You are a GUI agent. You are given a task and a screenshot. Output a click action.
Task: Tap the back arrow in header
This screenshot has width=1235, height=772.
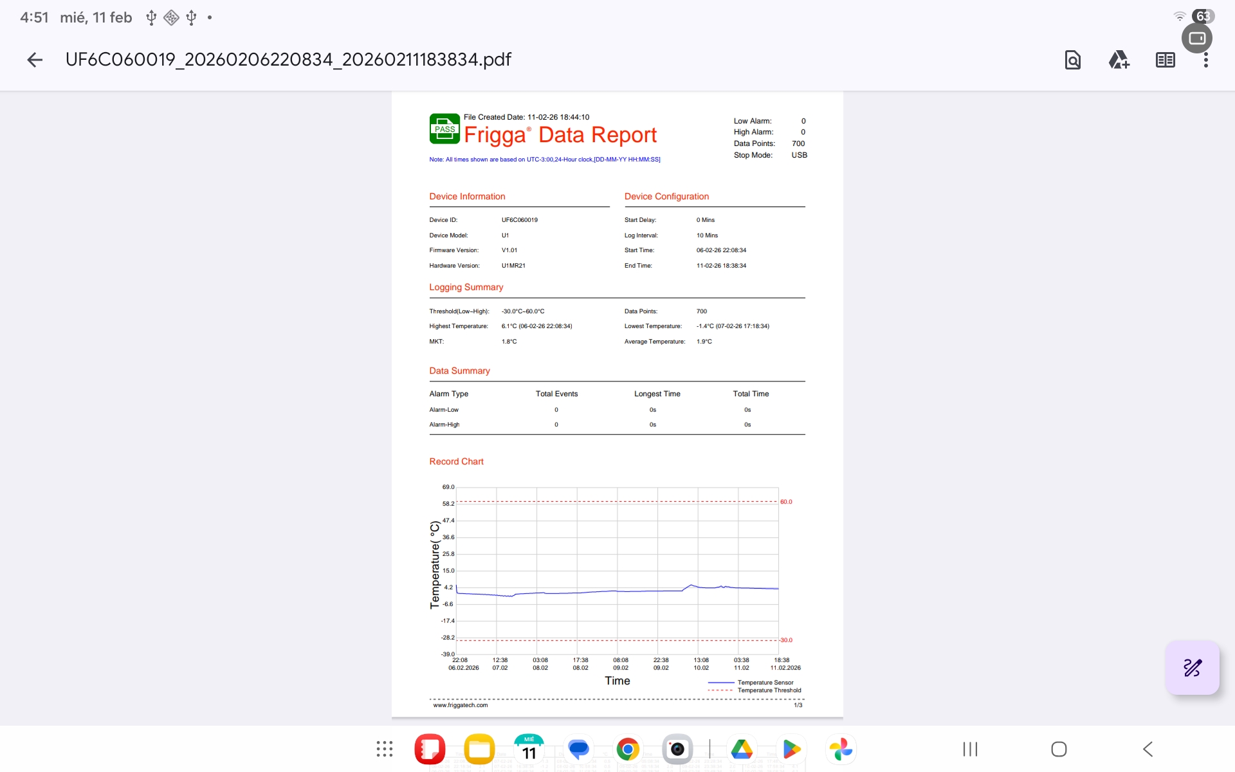click(x=35, y=60)
